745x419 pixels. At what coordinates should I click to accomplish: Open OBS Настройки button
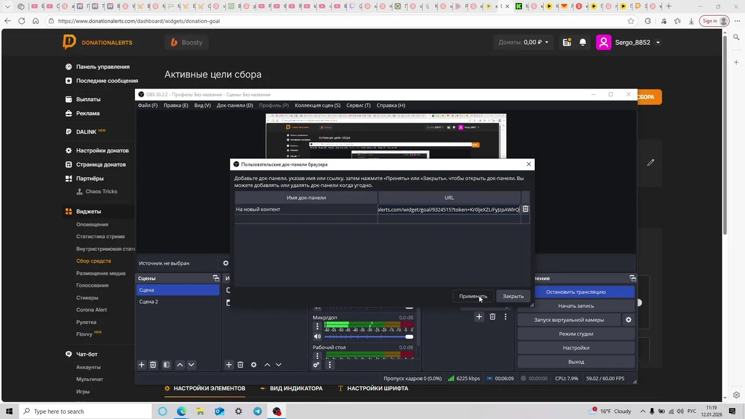click(576, 347)
